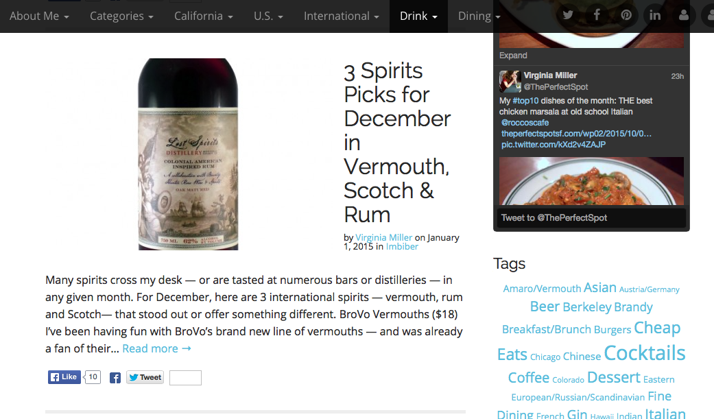The width and height of the screenshot is (714, 419).
Task: Click the Facebook share icon below article
Action: [x=115, y=378]
